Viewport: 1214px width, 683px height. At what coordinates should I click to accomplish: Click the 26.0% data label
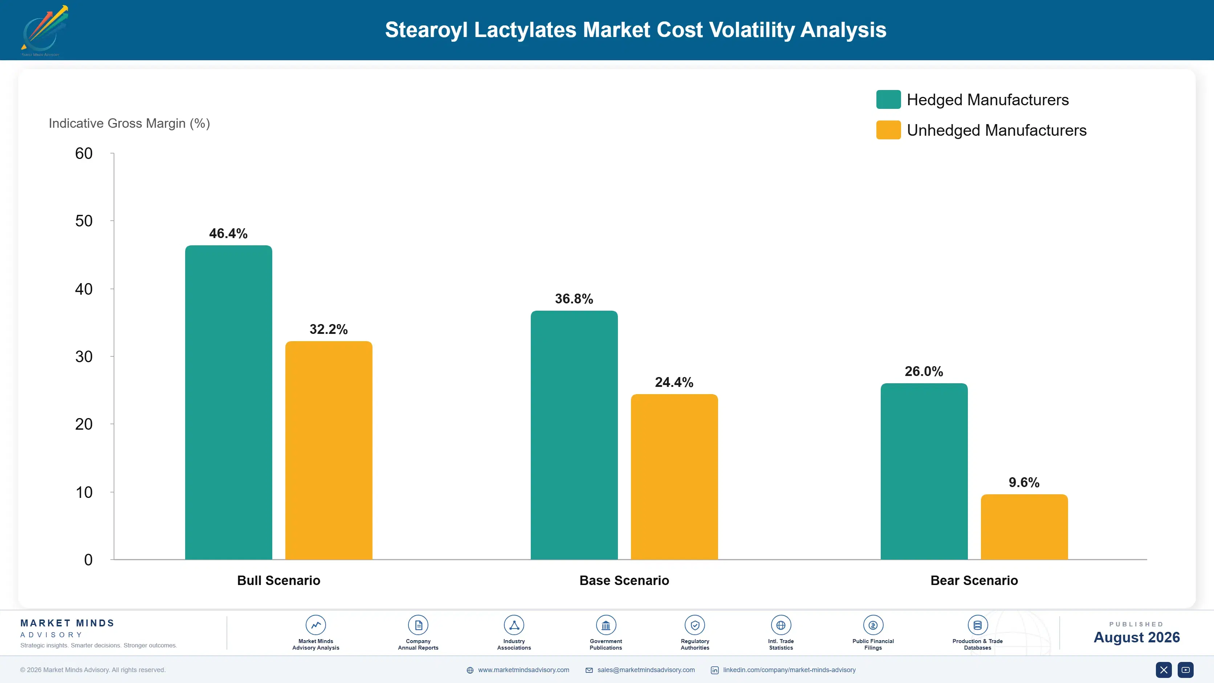[x=924, y=371]
